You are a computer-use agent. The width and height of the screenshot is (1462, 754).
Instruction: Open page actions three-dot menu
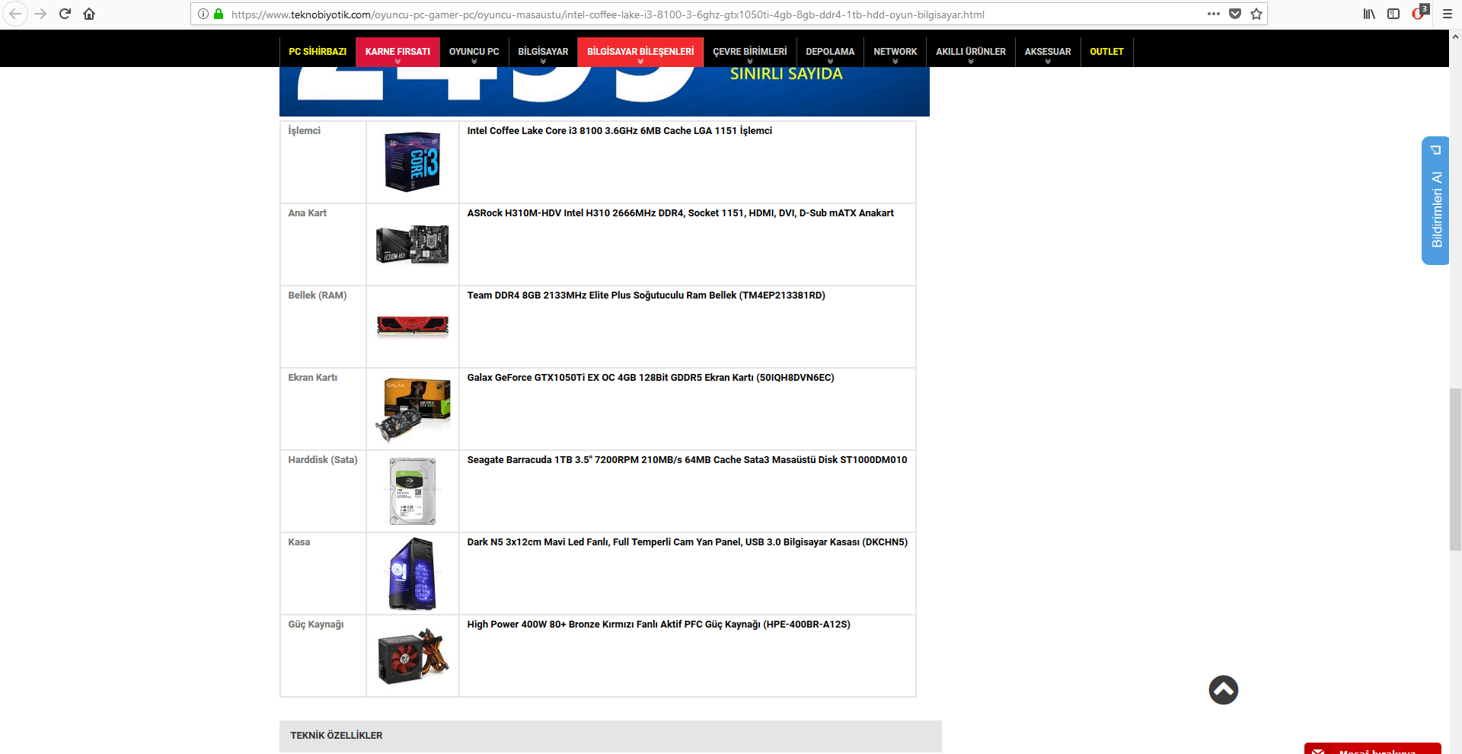point(1214,14)
